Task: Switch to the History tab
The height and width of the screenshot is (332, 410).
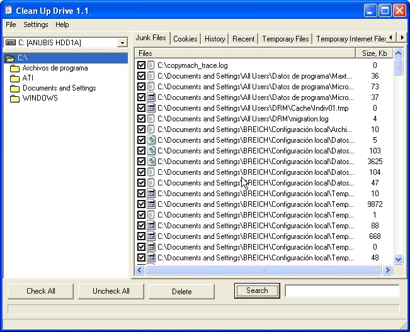Action: tap(215, 39)
